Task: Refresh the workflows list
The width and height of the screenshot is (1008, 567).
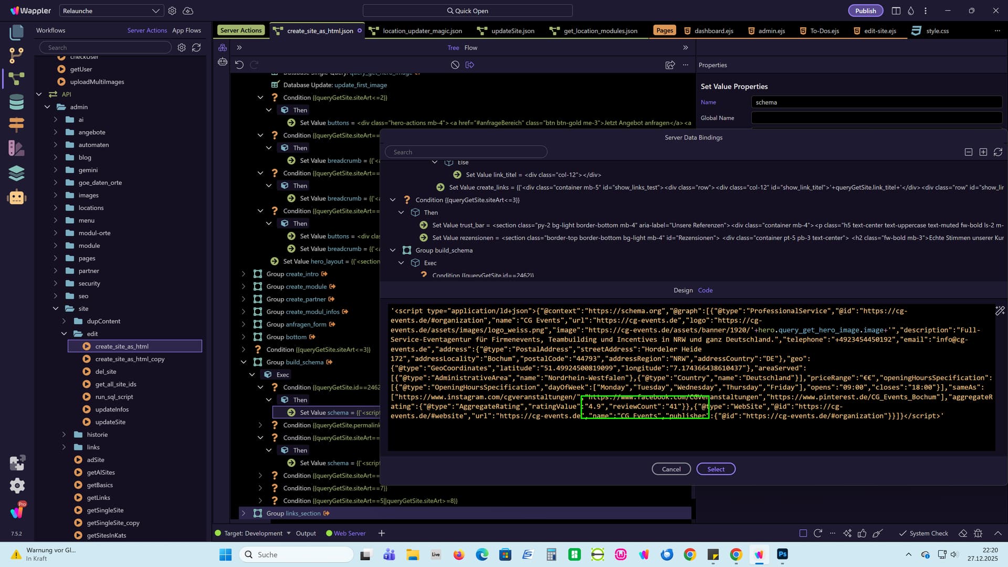Action: pyautogui.click(x=196, y=47)
